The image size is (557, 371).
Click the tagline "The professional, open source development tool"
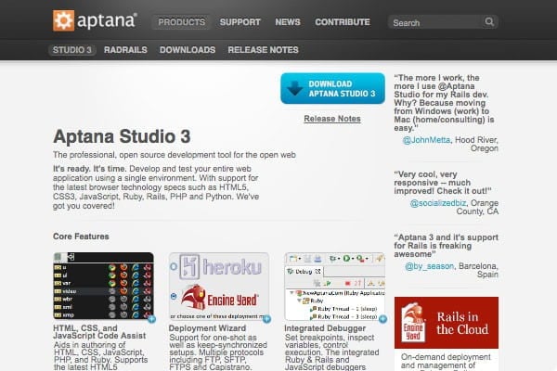175,155
